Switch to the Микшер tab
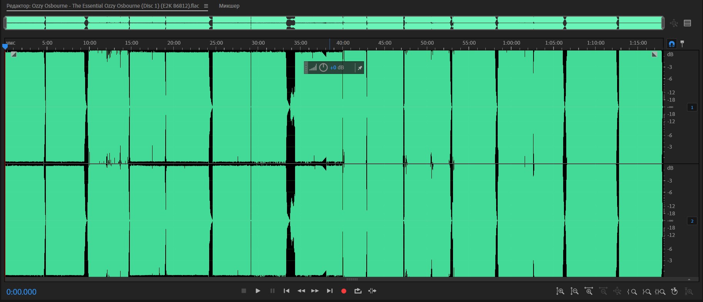This screenshot has height=302, width=703. coord(229,6)
